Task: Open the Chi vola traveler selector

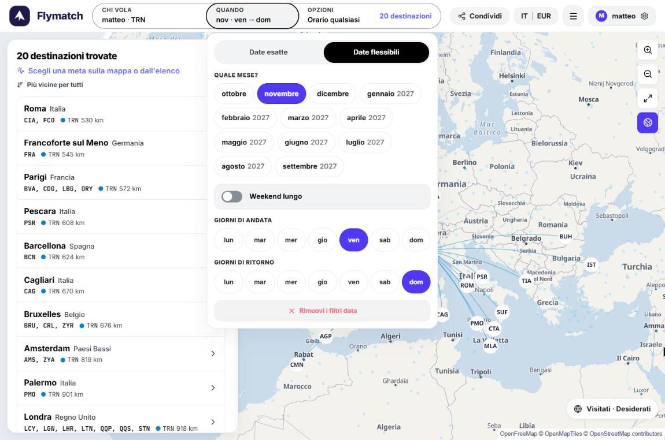Action: [x=149, y=16]
